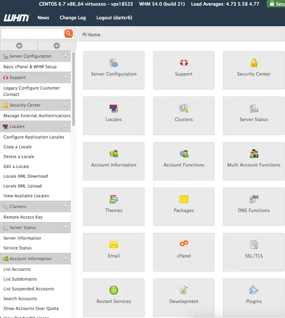Open List Subdomains

point(20,279)
